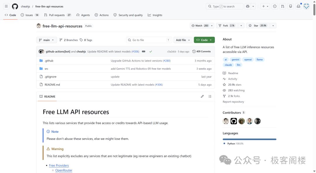Click the last contributor avatar
This screenshot has height=173, width=316.
257,121
